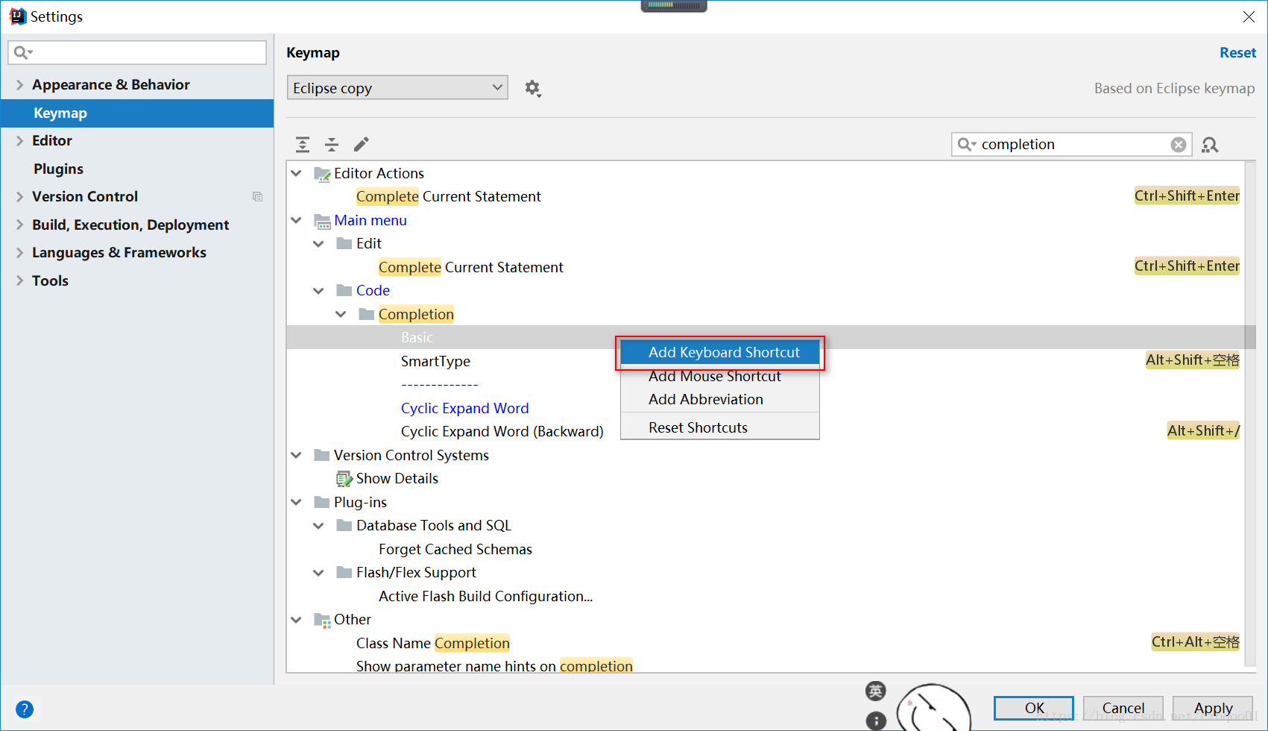
Task: Open the Eclipse copy keymap dropdown
Action: click(397, 88)
